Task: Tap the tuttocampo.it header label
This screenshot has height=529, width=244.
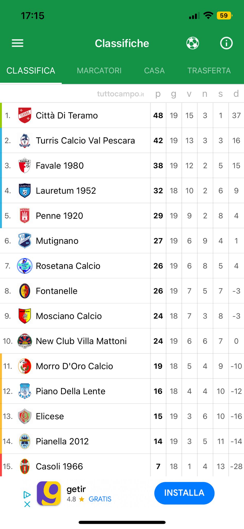Action: [x=120, y=94]
